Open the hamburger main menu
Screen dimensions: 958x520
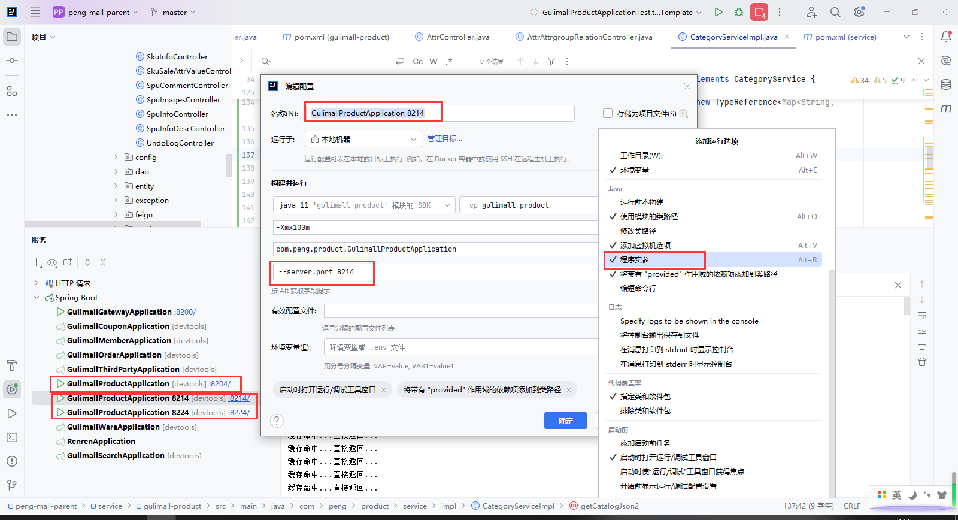(x=35, y=12)
